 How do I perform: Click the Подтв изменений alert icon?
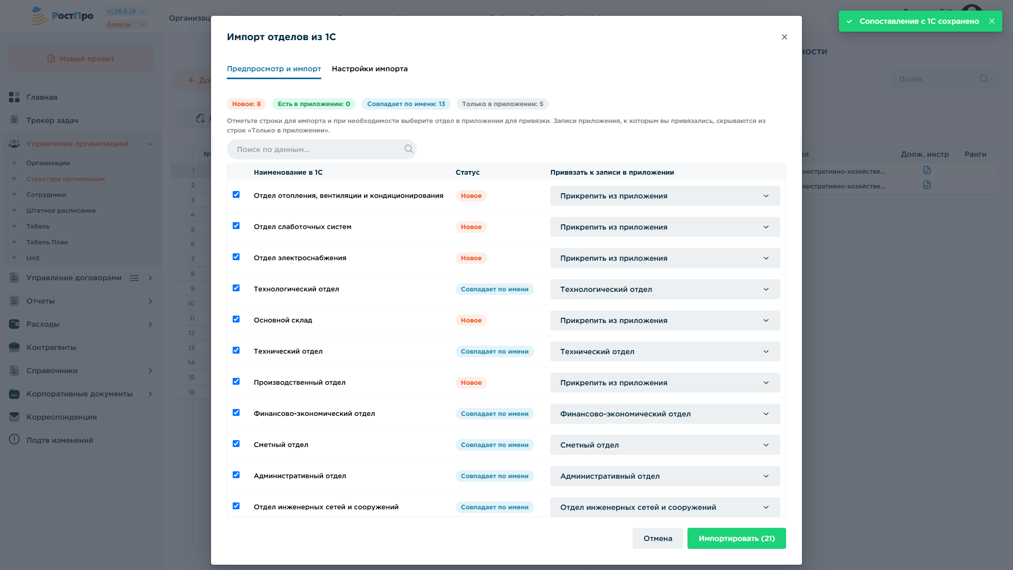pos(14,440)
